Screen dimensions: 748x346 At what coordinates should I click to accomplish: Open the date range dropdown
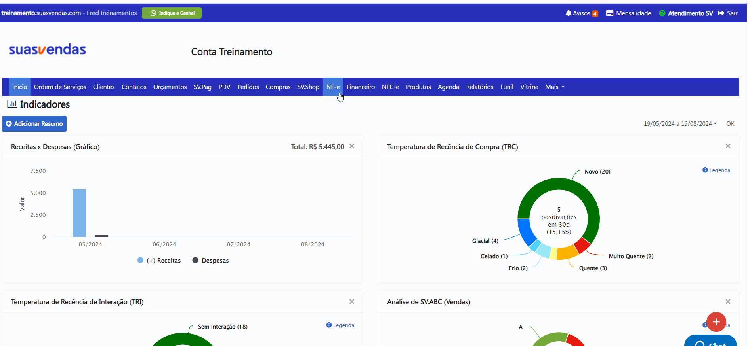(x=680, y=124)
